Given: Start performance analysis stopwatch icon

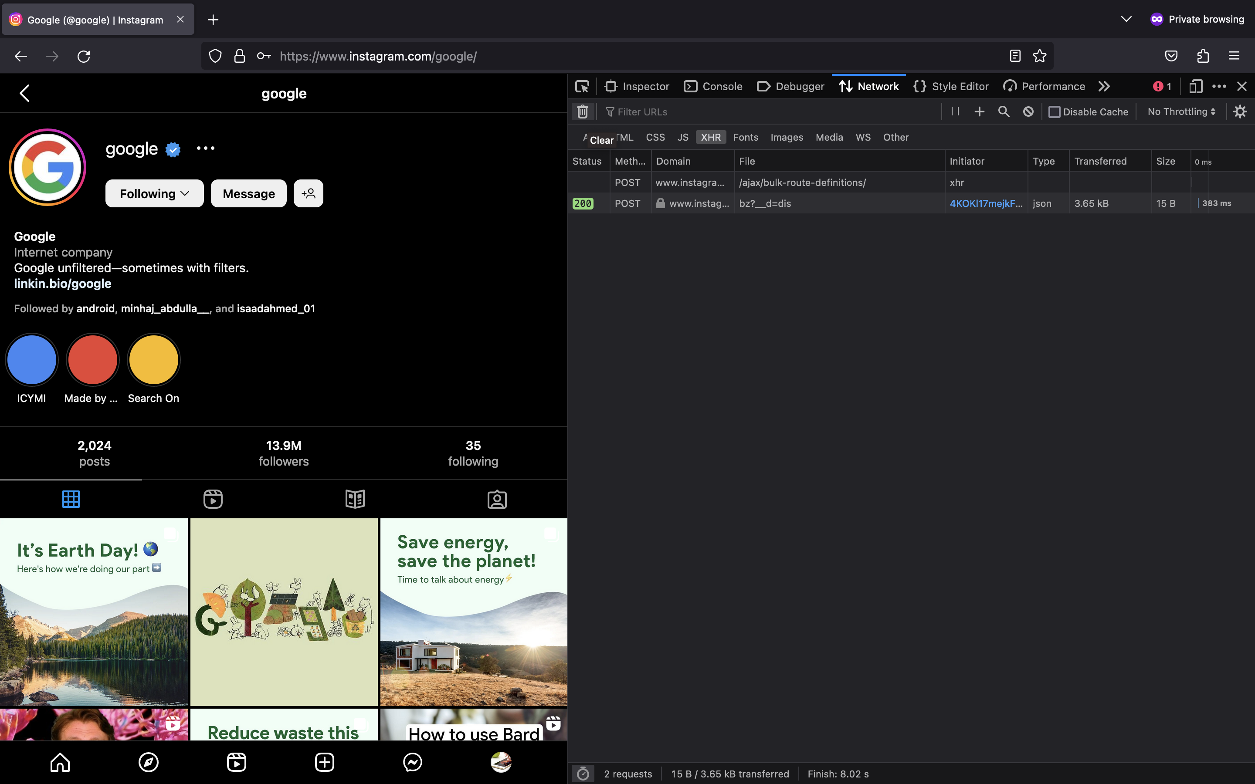Looking at the screenshot, I should [583, 774].
